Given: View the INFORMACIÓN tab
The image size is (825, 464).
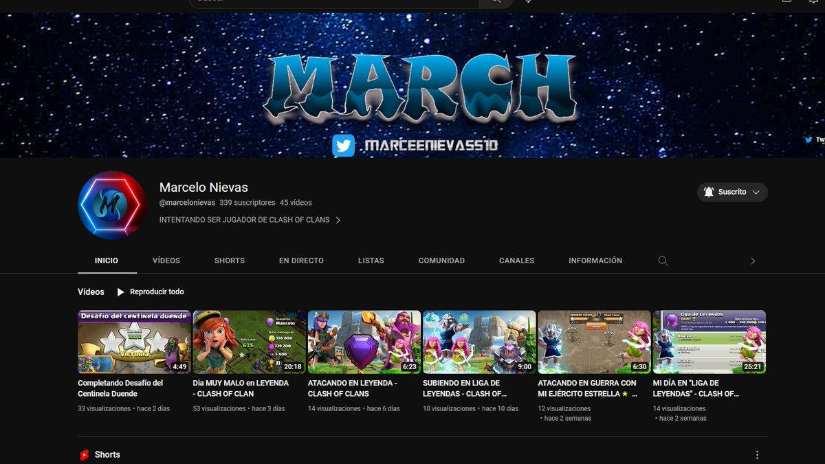Looking at the screenshot, I should (x=595, y=261).
